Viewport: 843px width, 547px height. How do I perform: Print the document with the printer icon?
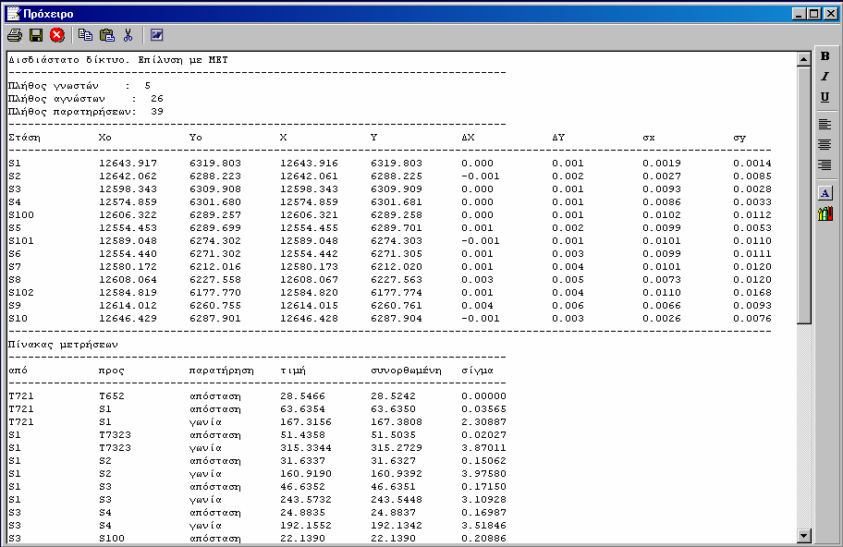click(15, 35)
